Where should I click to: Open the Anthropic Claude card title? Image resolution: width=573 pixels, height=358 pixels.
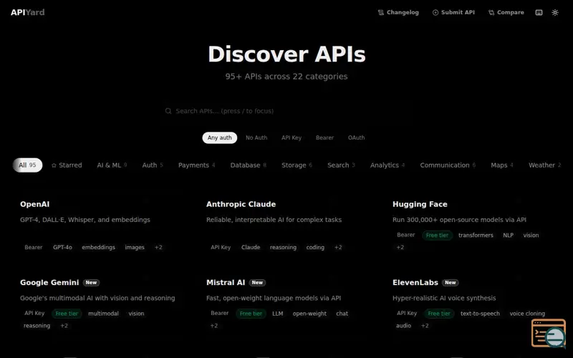241,204
